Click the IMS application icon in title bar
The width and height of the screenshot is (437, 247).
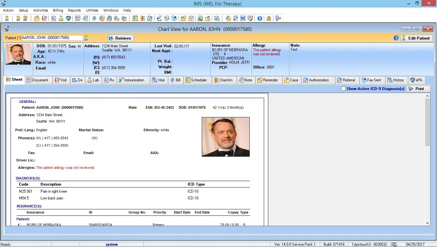(3, 4)
